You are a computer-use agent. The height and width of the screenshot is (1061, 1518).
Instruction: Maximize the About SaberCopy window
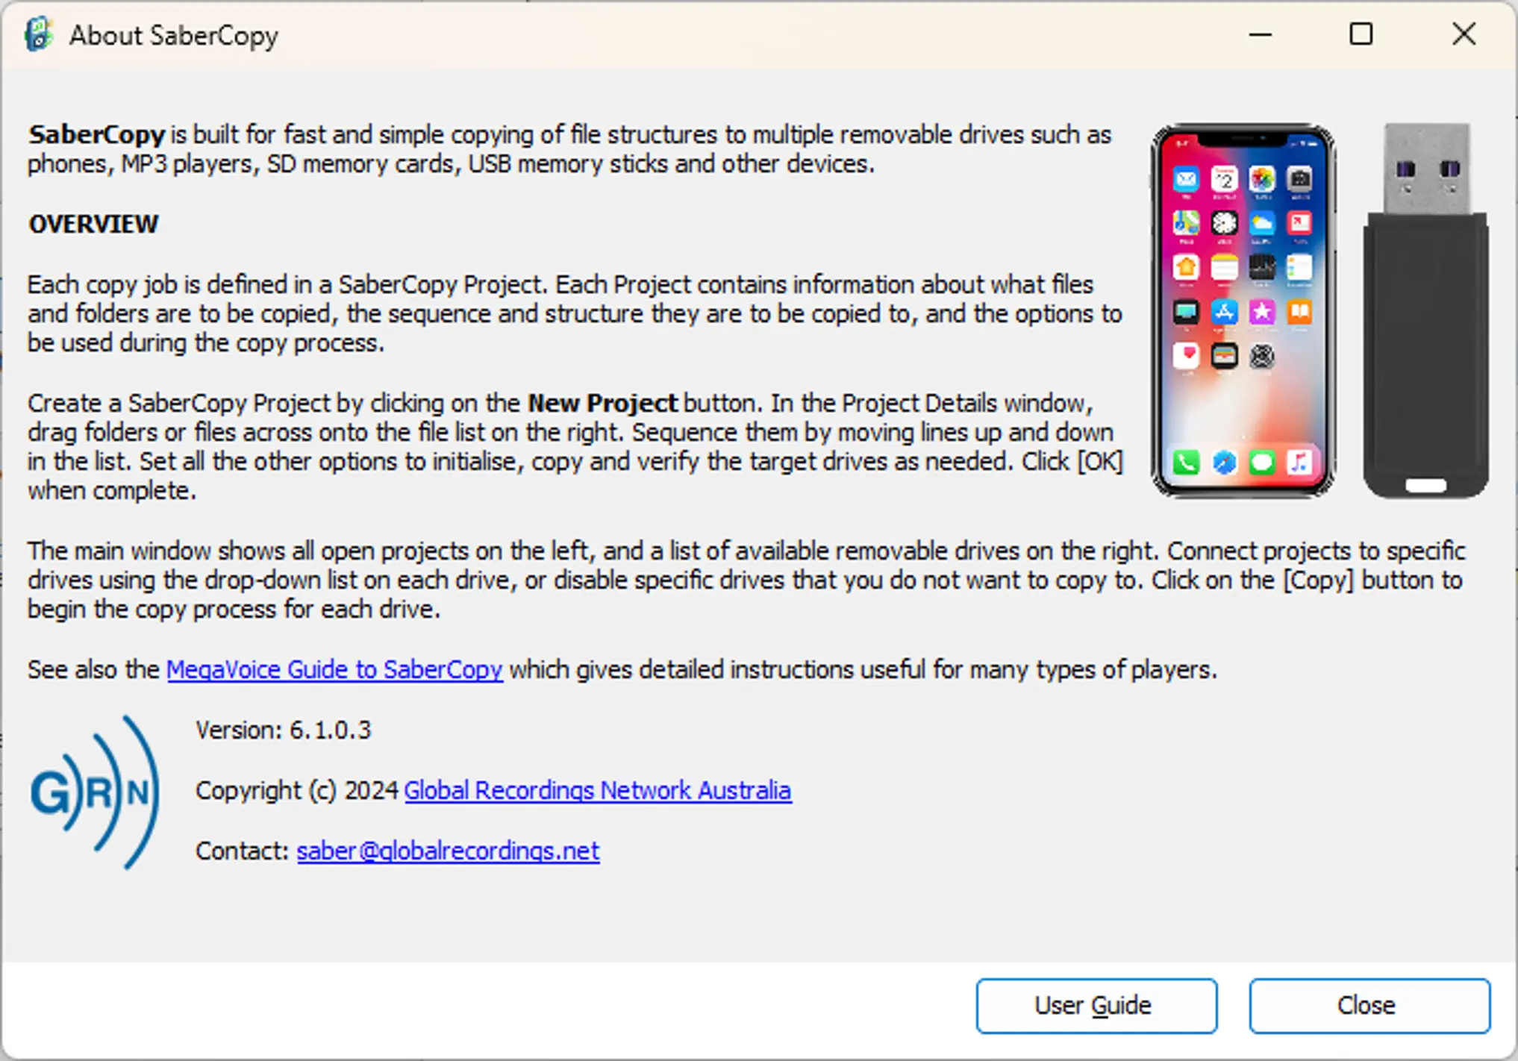point(1361,34)
